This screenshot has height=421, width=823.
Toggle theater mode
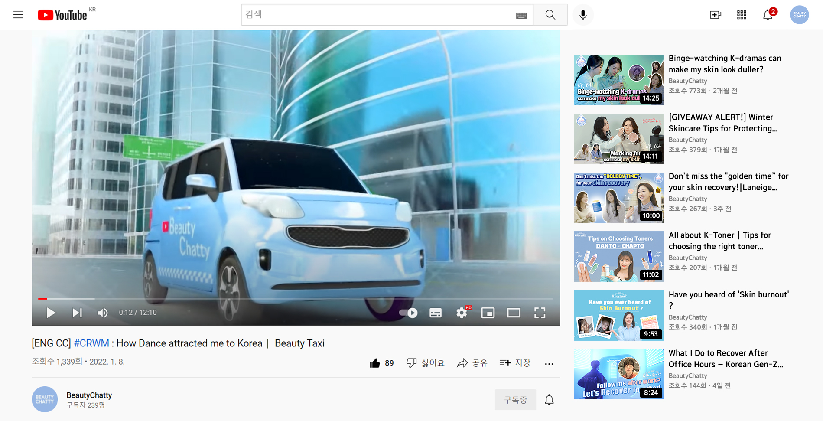click(514, 313)
